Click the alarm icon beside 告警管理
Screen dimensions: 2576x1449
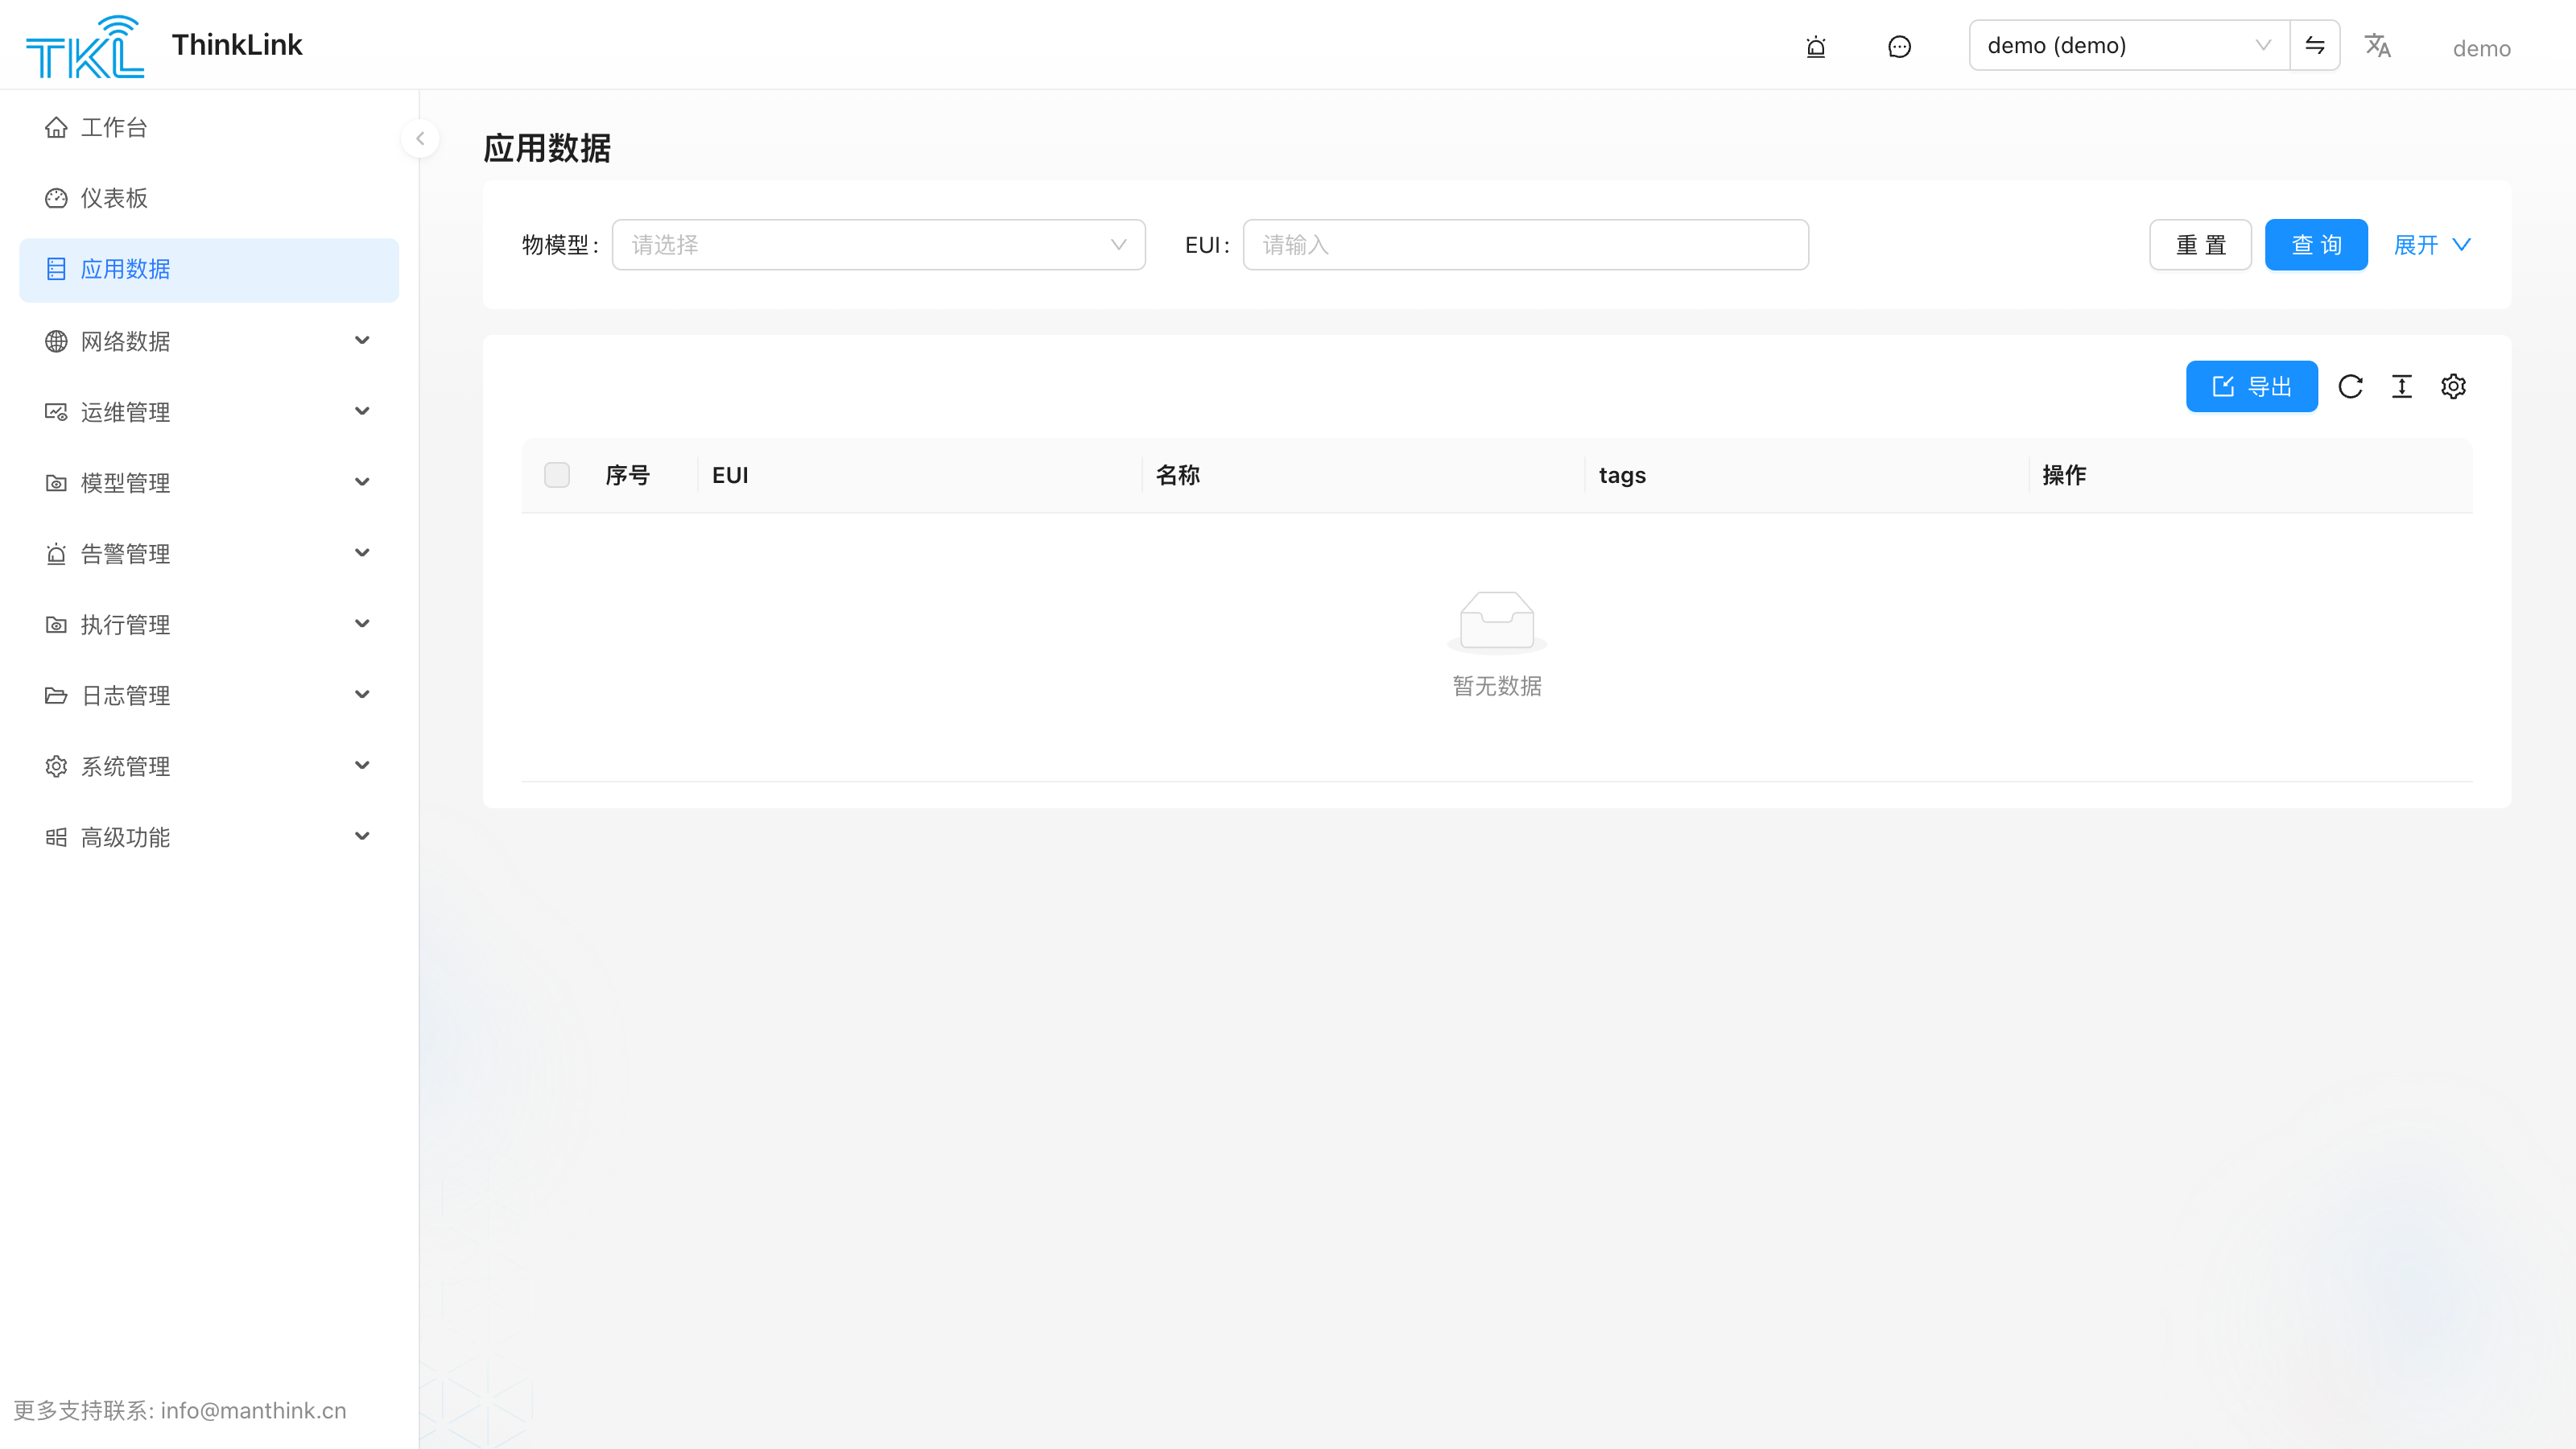(x=56, y=554)
